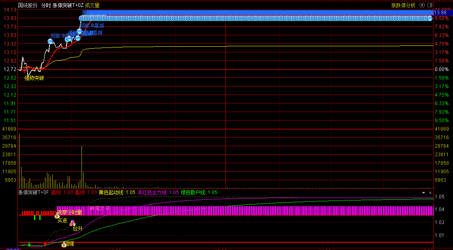Click the plus icon beside 涨跌停分析
The height and width of the screenshot is (250, 453).
(x=422, y=5)
